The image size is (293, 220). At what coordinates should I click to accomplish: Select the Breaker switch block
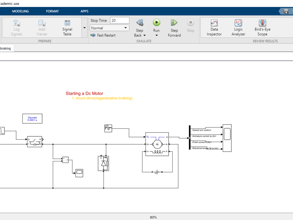[35, 142]
